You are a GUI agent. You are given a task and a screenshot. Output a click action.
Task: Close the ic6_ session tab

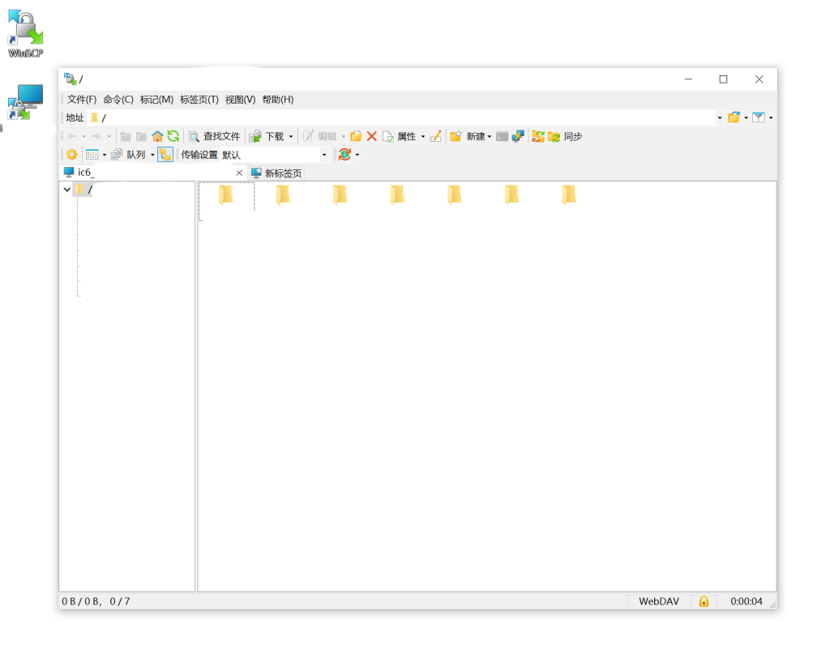tap(239, 173)
